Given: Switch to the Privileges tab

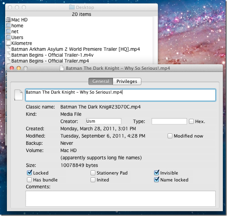Looking at the screenshot, I should coord(127,81).
